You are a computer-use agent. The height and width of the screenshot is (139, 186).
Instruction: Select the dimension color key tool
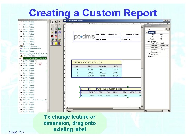[56, 40]
